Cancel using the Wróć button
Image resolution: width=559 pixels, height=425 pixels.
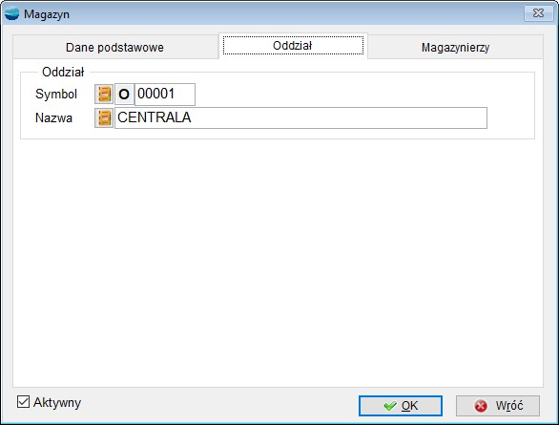[x=498, y=406]
